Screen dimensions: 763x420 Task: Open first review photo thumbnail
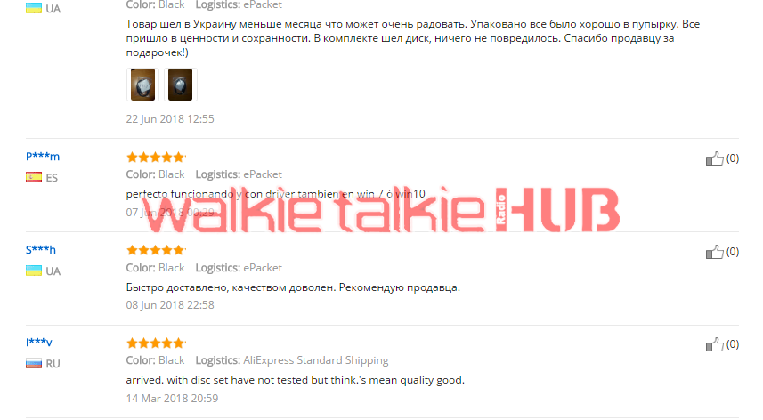point(142,85)
